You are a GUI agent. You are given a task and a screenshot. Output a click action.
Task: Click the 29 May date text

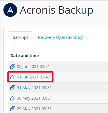pos(23,109)
